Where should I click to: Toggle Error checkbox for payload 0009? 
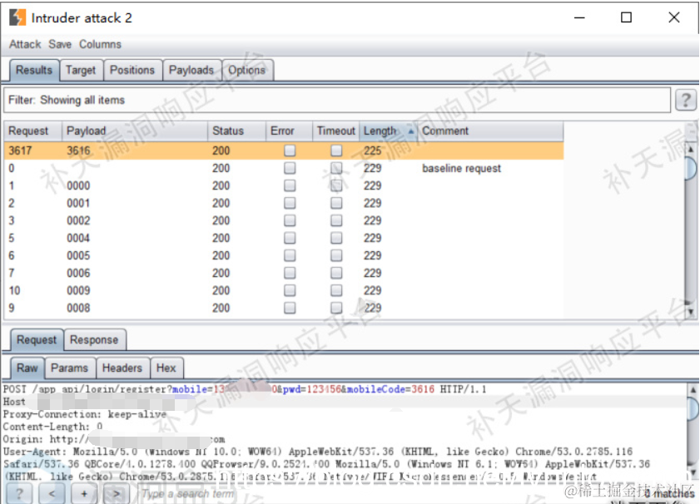[x=290, y=290]
